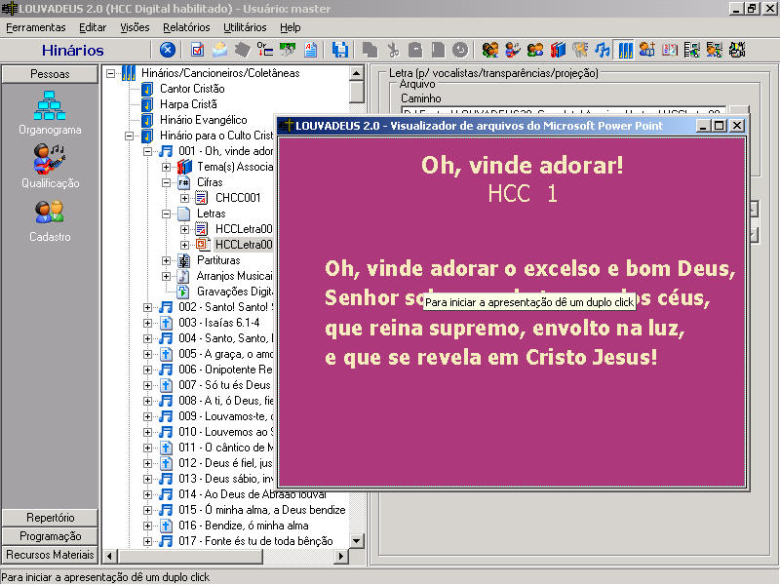Click the green play icon beside Gravações Digit
Screen dimensions: 780x585
183,292
